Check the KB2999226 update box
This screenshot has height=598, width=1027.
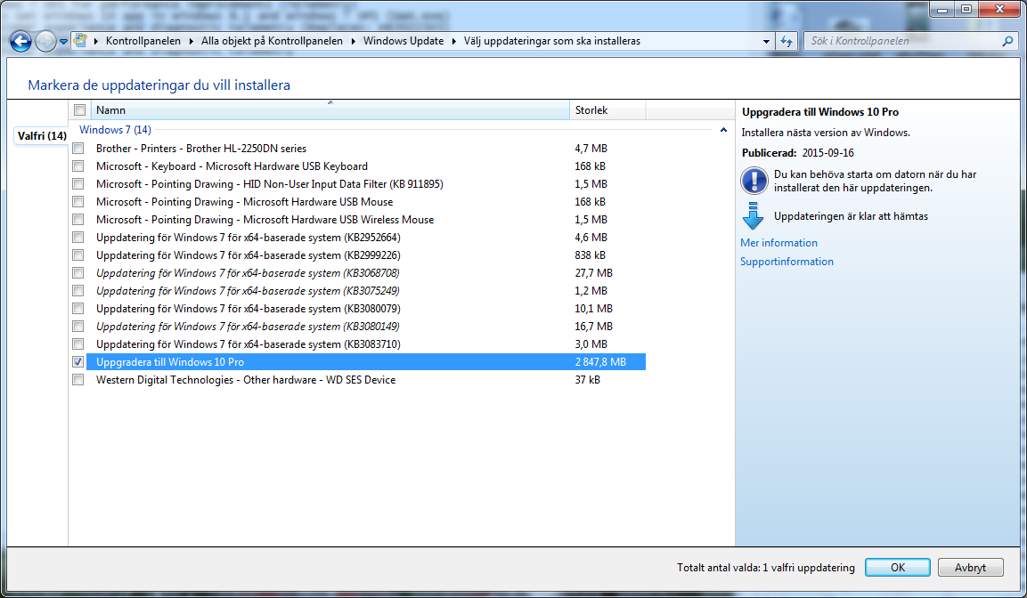click(x=78, y=255)
